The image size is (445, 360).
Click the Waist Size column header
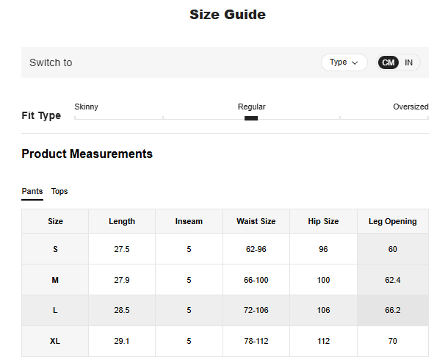256,221
